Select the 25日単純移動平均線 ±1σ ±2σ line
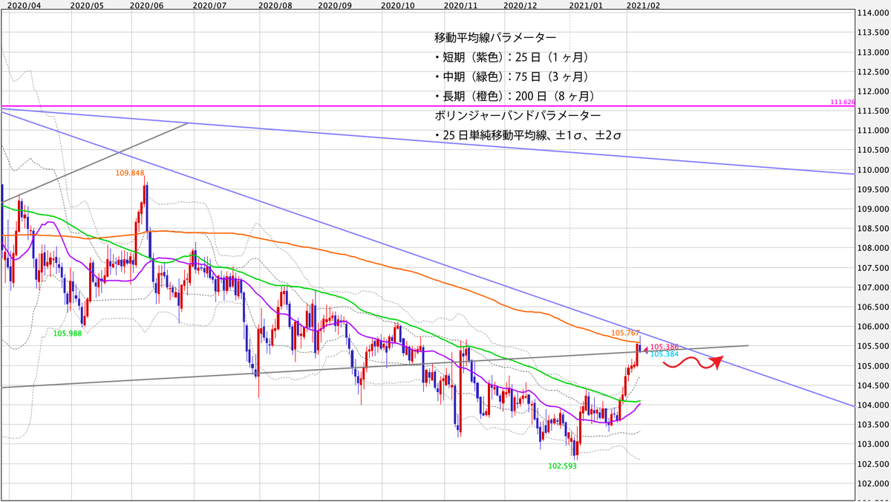Image resolution: width=891 pixels, height=502 pixels. [x=528, y=135]
